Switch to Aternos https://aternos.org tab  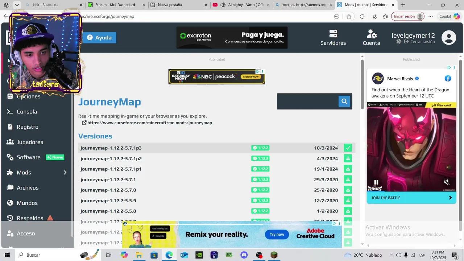(x=304, y=5)
